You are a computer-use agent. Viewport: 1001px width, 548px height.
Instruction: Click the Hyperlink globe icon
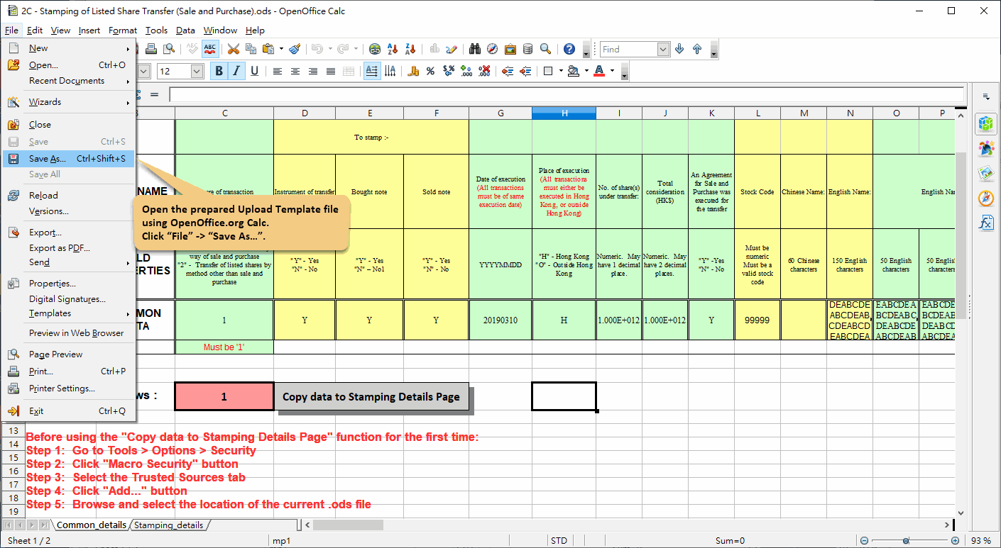375,49
